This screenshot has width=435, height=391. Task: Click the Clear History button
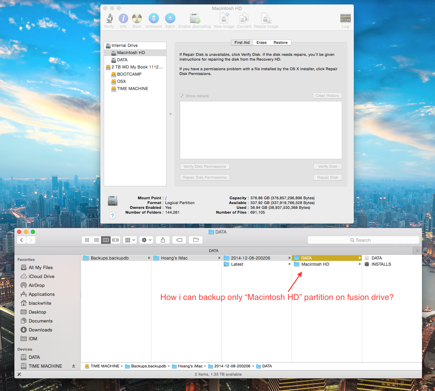tap(327, 96)
